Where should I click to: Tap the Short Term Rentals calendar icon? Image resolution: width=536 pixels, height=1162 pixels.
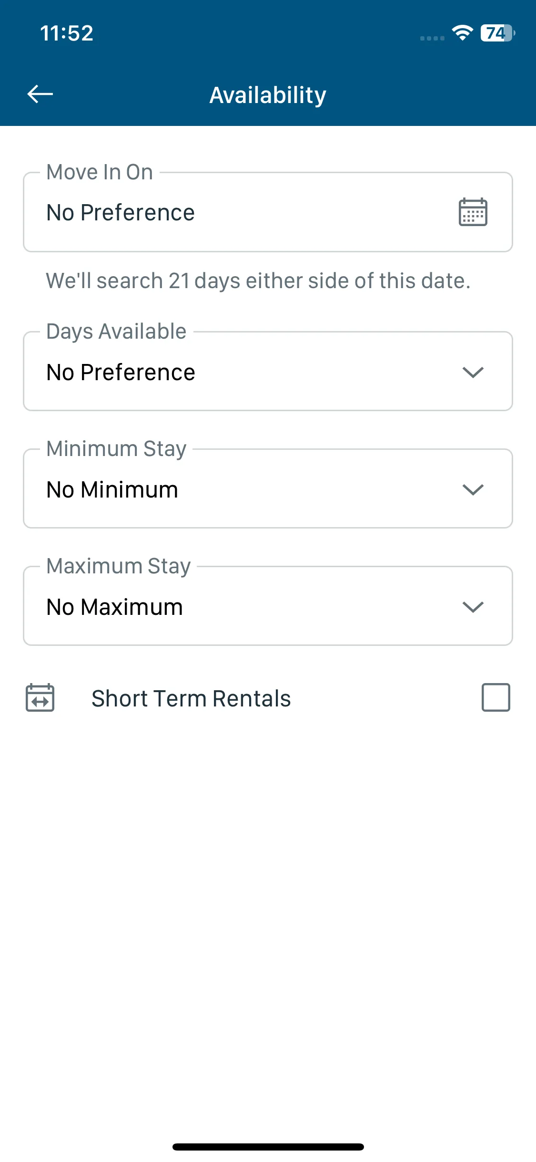click(40, 697)
